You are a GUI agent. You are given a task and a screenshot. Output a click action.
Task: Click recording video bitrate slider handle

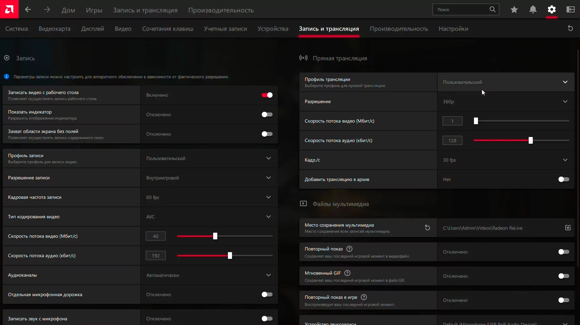click(x=215, y=236)
